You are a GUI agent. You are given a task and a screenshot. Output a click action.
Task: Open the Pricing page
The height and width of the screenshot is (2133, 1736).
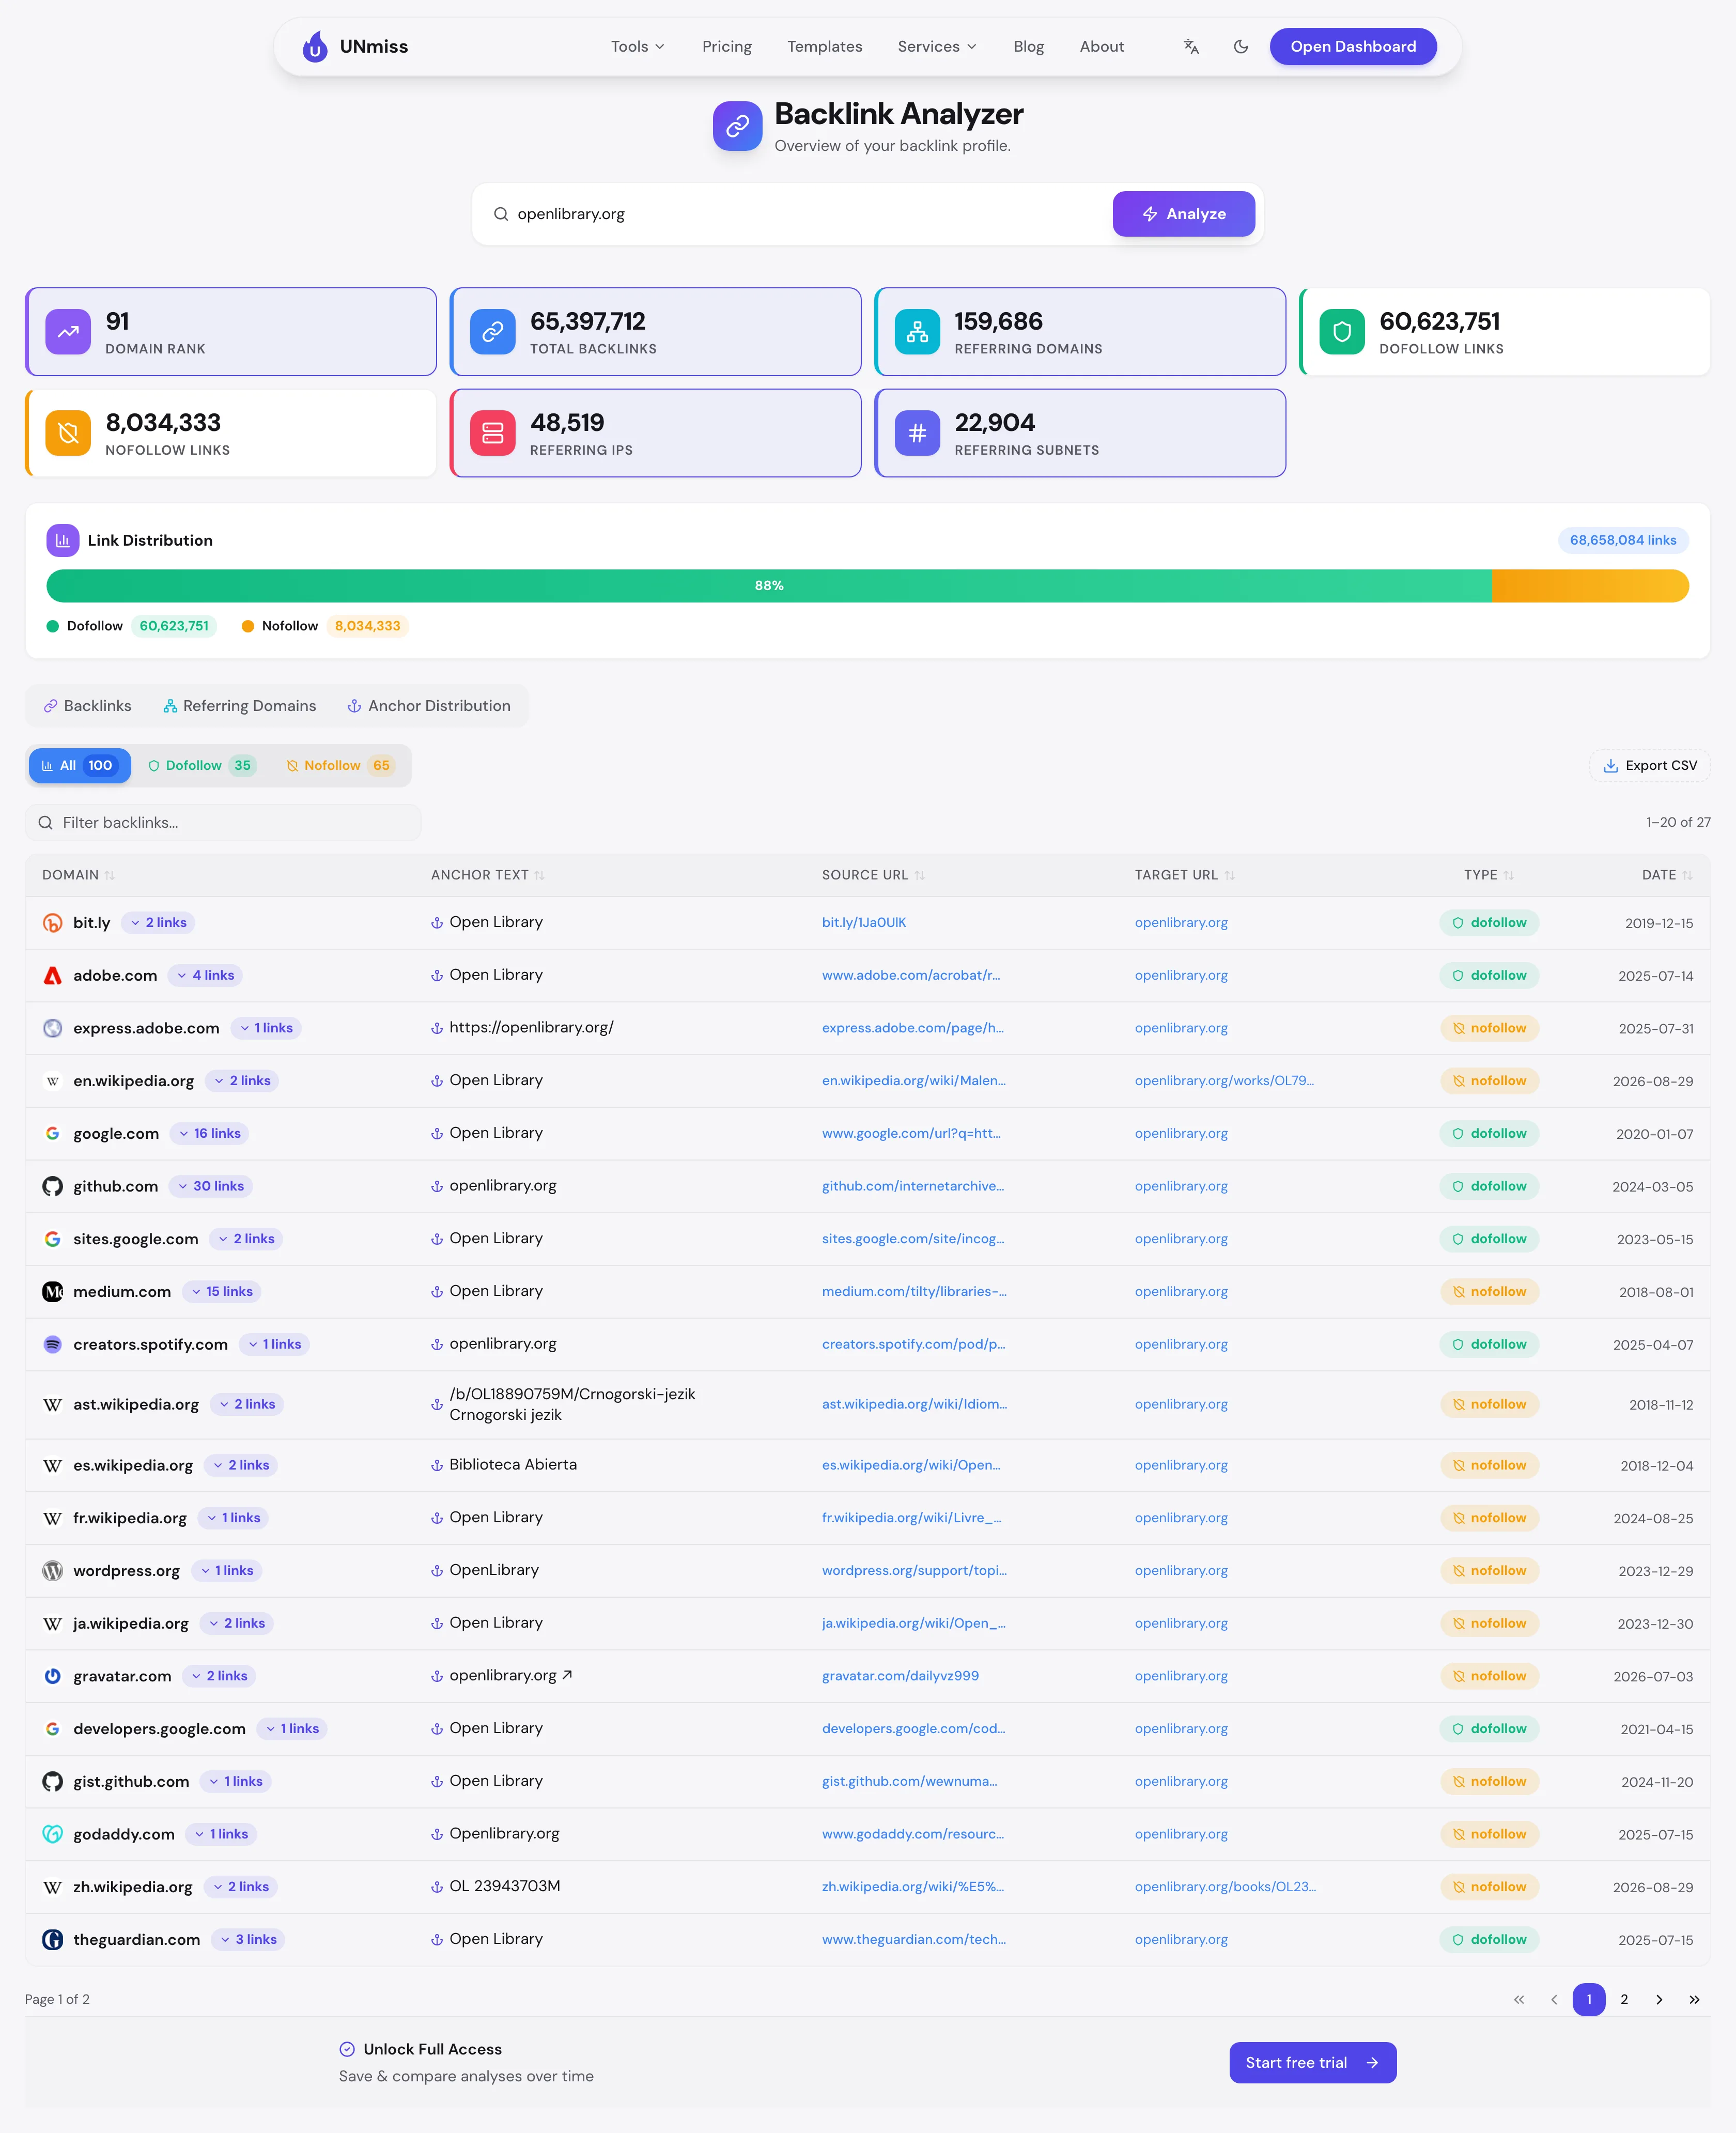(727, 46)
